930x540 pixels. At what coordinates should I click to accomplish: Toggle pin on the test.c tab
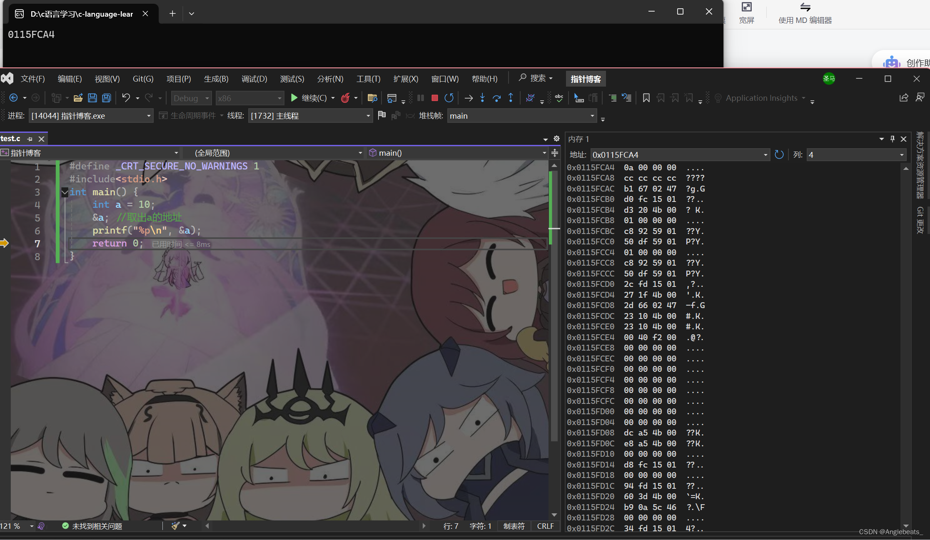(x=30, y=139)
